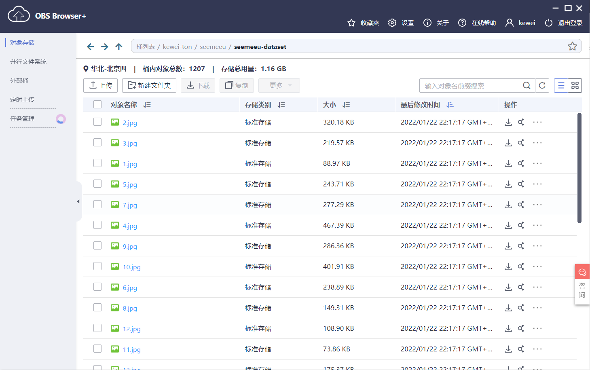Open 任务管理 in the sidebar
The height and width of the screenshot is (370, 590).
click(22, 118)
